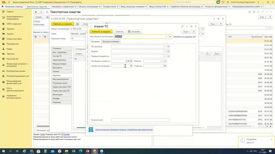
Task: Expand the 'Модель' dropdown arrow
Action: pos(165,51)
